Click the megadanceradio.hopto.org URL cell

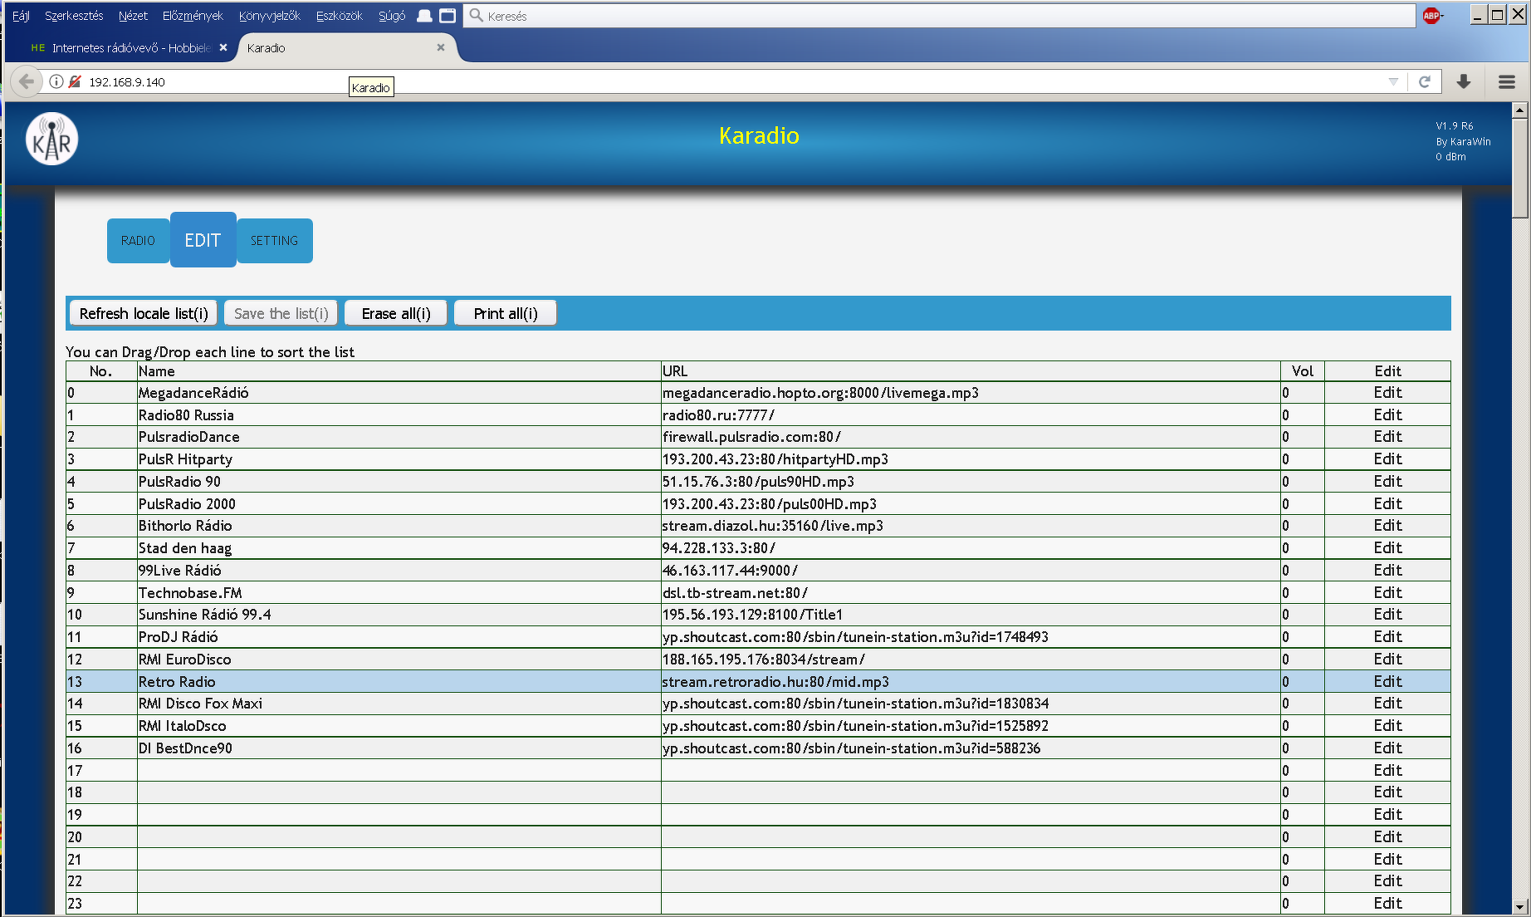pyautogui.click(x=971, y=393)
